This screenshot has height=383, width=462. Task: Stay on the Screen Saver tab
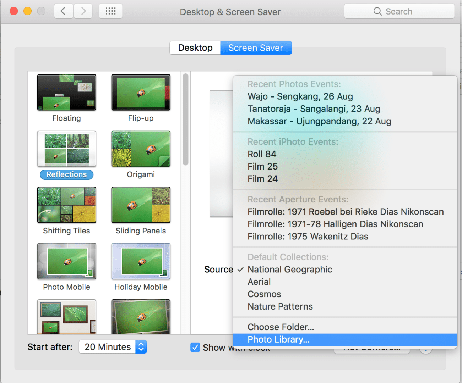(x=256, y=48)
